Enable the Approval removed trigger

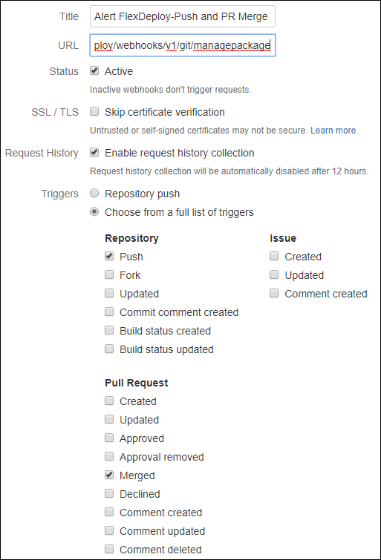point(109,456)
